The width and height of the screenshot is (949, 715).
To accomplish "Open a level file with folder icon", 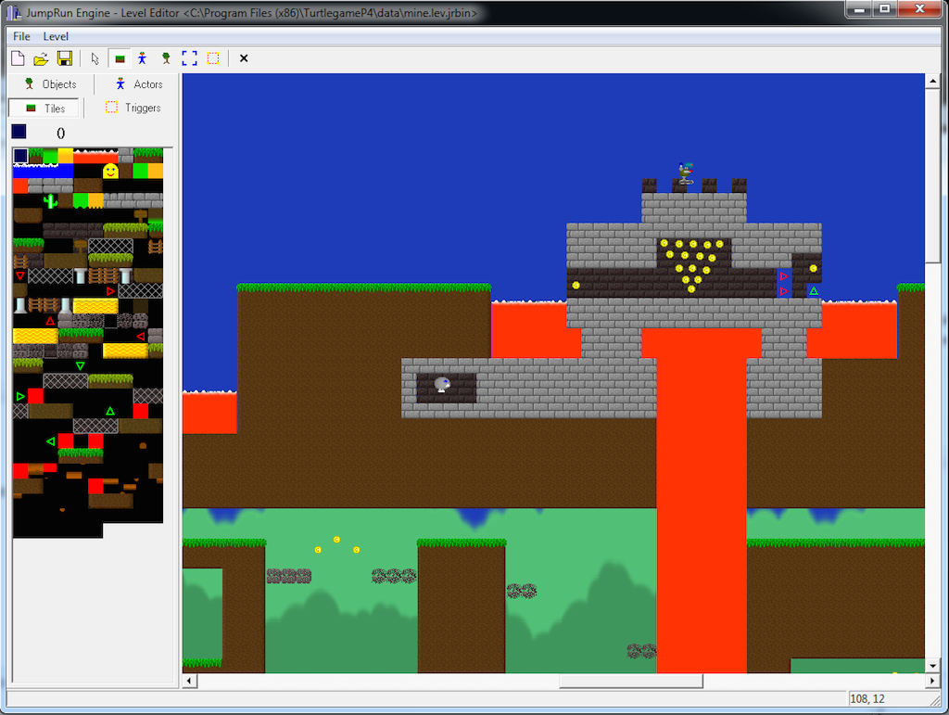I will point(41,58).
